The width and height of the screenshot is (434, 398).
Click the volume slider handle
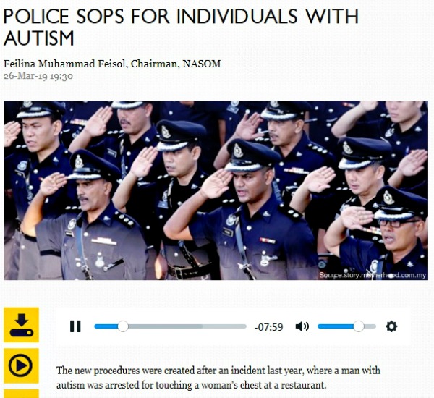(x=359, y=326)
